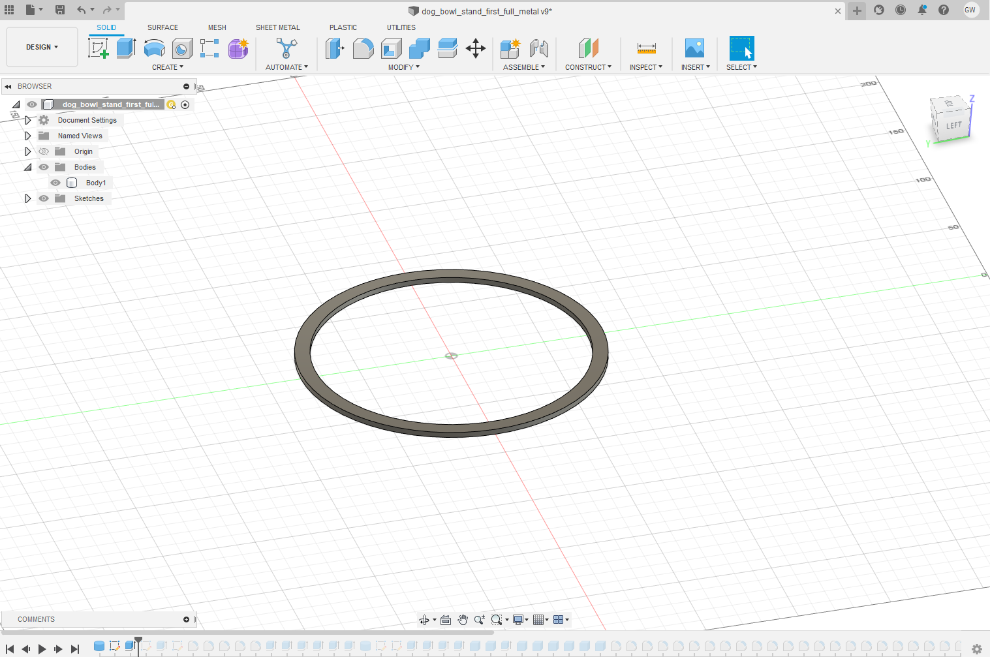The height and width of the screenshot is (657, 990).
Task: Click the Insert image icon
Action: tap(694, 48)
